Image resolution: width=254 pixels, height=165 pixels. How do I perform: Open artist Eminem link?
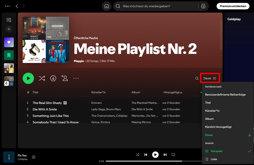[x=97, y=103]
